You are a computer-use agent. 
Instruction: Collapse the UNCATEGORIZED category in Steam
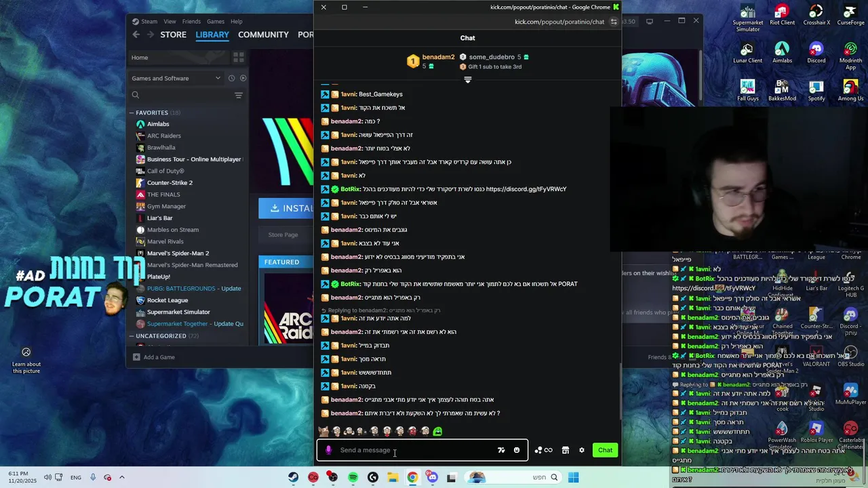coord(132,335)
